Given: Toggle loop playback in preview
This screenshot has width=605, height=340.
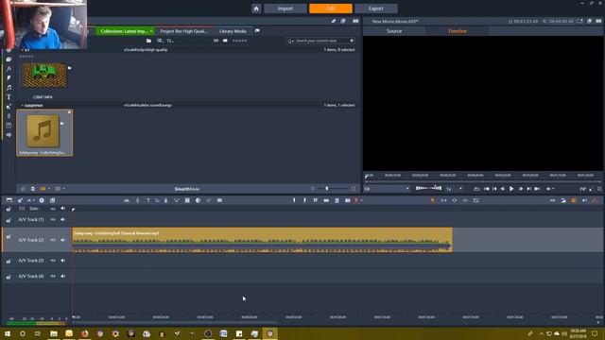Looking at the screenshot, I should 476,189.
